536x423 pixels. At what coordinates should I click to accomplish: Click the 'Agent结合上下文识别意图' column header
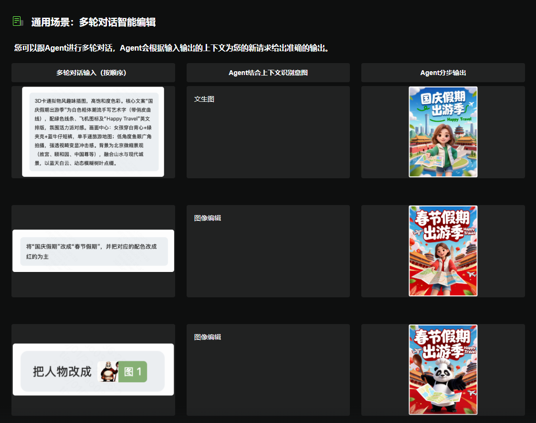pos(268,73)
